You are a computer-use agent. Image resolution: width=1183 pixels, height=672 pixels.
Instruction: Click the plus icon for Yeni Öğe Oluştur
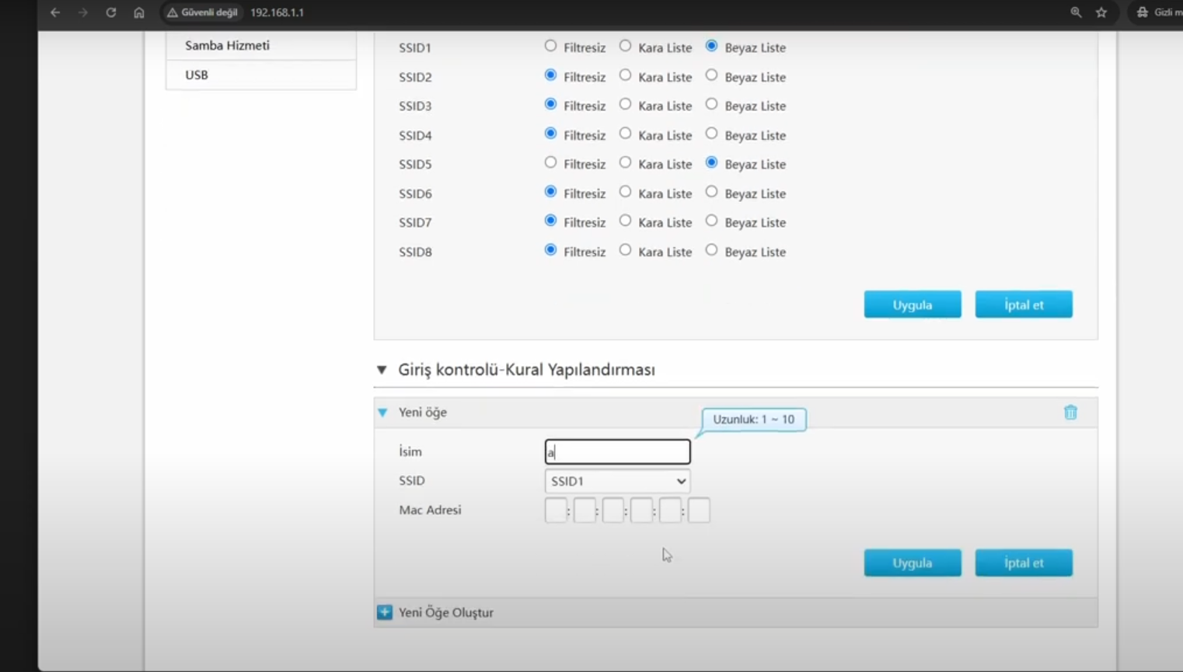pyautogui.click(x=385, y=612)
